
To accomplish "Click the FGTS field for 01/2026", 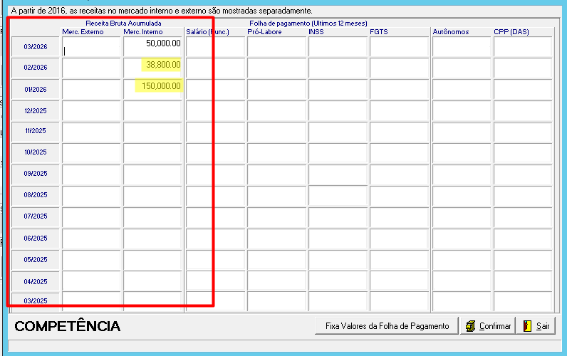I will point(399,89).
